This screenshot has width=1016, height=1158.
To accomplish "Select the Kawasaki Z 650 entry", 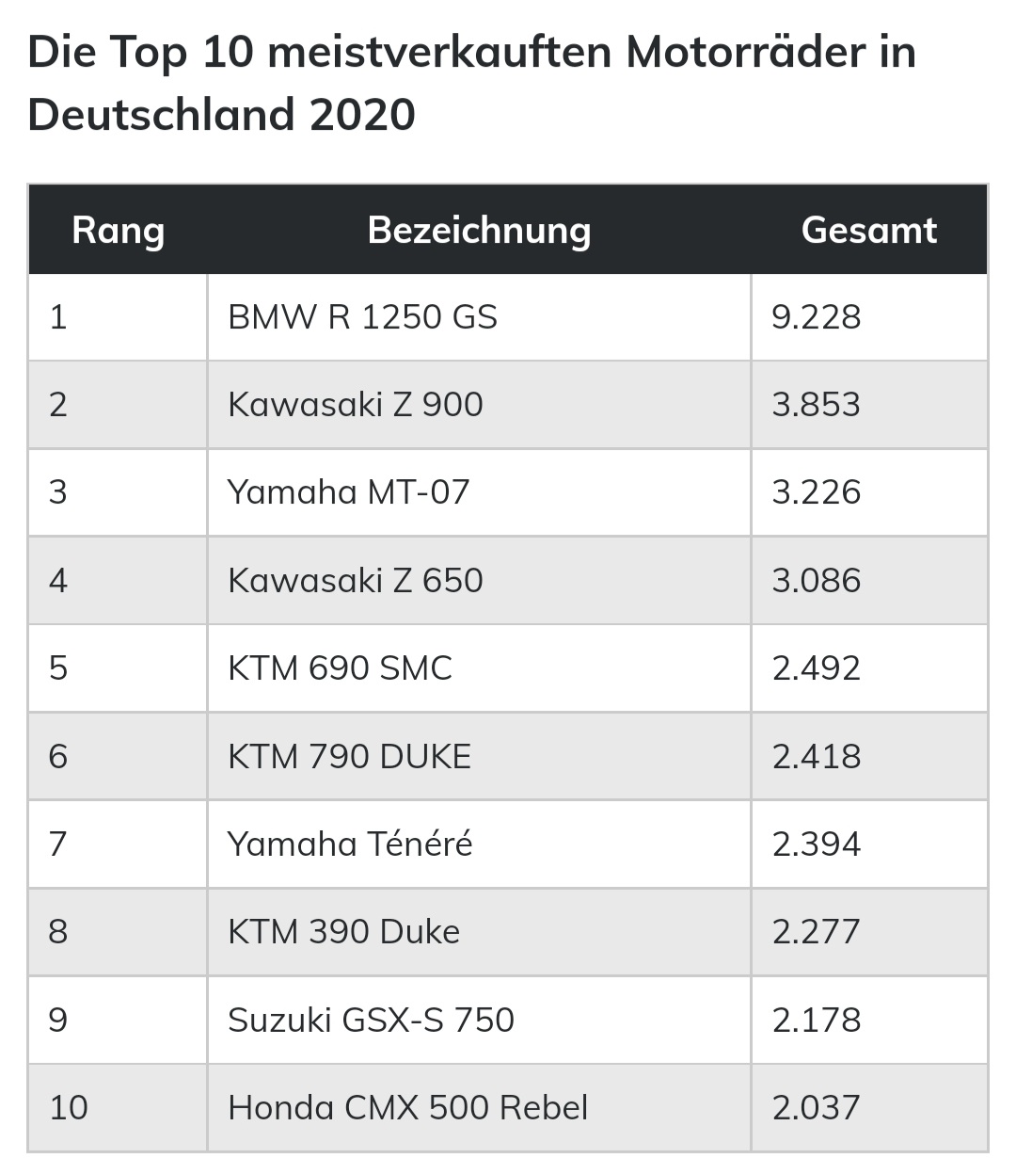I will [355, 580].
